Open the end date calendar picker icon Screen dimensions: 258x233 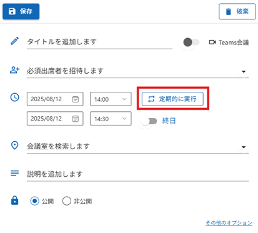click(76, 119)
